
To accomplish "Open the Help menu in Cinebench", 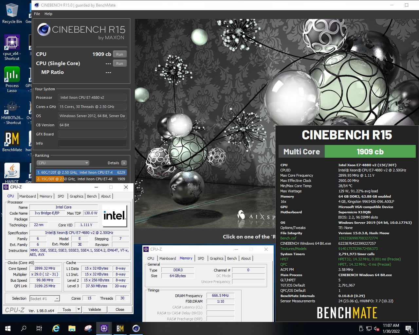I will pos(48,14).
